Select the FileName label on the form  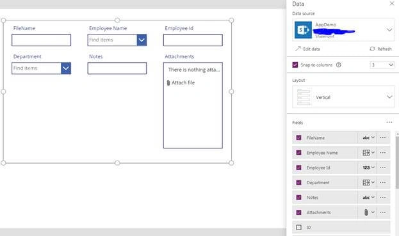[x=24, y=28]
